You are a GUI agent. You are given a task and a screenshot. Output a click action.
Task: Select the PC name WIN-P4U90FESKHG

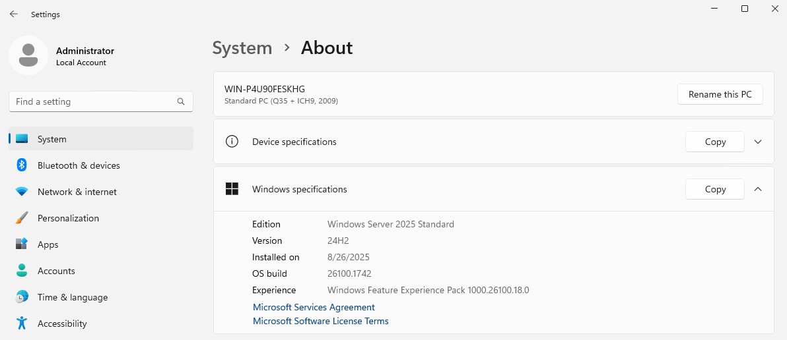tap(265, 89)
